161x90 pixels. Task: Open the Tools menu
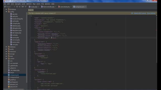38,4
